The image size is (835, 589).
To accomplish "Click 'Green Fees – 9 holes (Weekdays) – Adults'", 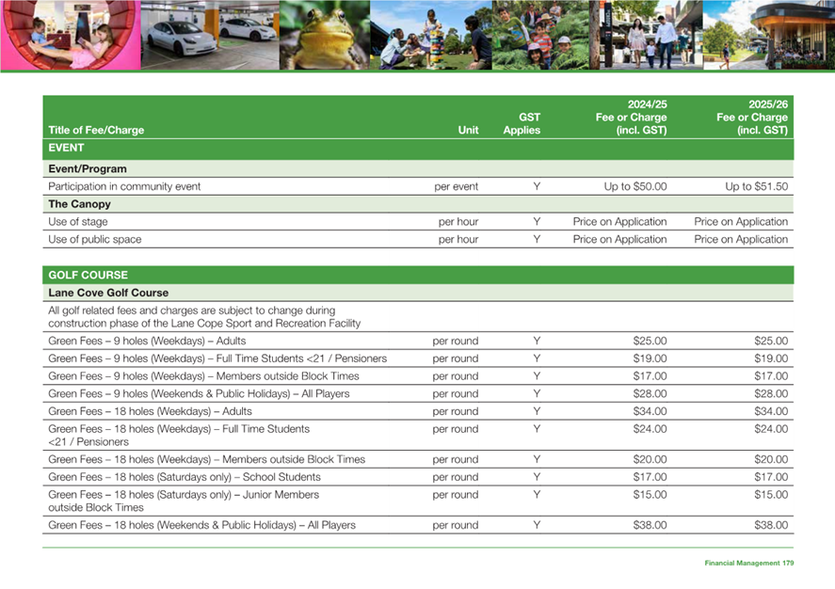I will [147, 341].
